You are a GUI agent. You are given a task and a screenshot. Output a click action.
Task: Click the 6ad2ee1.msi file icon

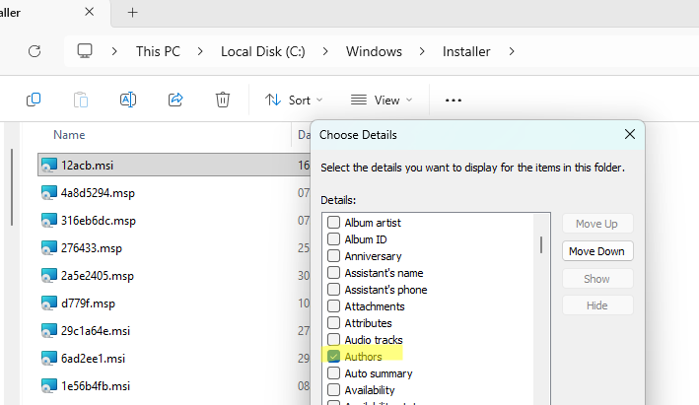click(49, 359)
